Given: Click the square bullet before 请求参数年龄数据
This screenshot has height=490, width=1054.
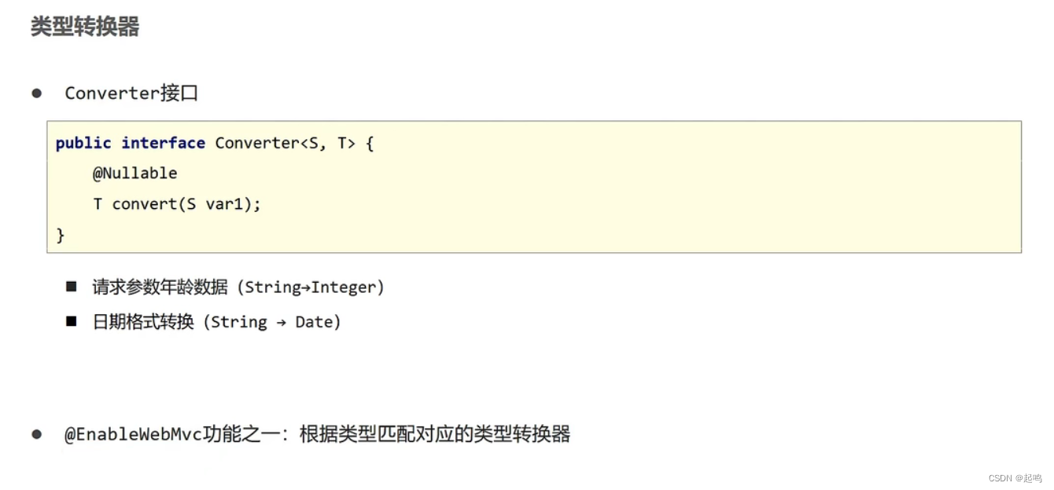Looking at the screenshot, I should (72, 287).
